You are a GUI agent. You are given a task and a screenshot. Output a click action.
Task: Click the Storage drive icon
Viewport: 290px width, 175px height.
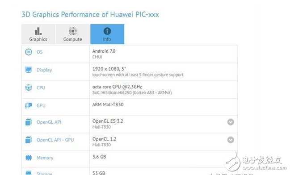tap(29, 173)
